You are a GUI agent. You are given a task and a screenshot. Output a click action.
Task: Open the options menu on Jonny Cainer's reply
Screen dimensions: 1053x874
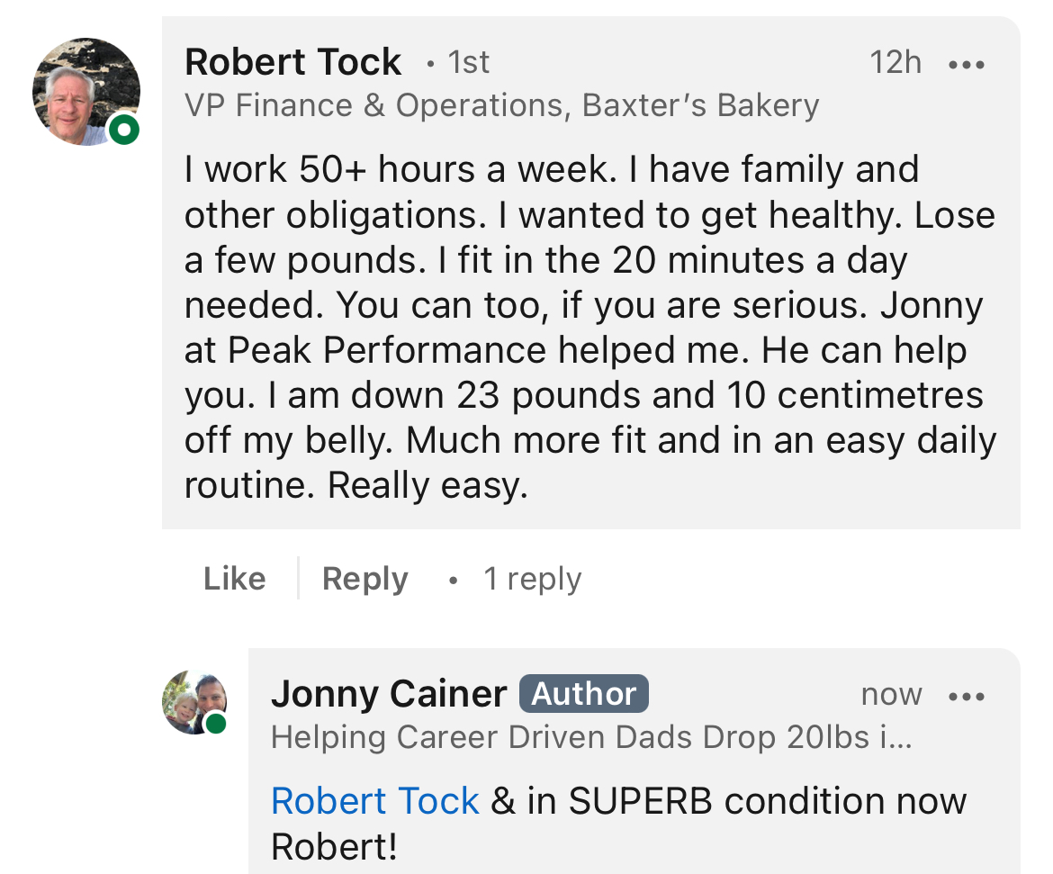pyautogui.click(x=967, y=696)
